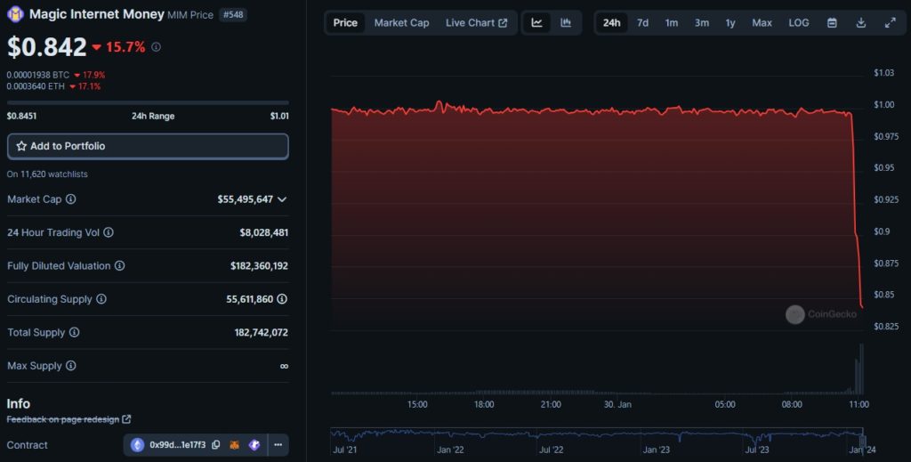Image resolution: width=911 pixels, height=462 pixels.
Task: Show Max Supply info icon
Action: pyautogui.click(x=71, y=366)
